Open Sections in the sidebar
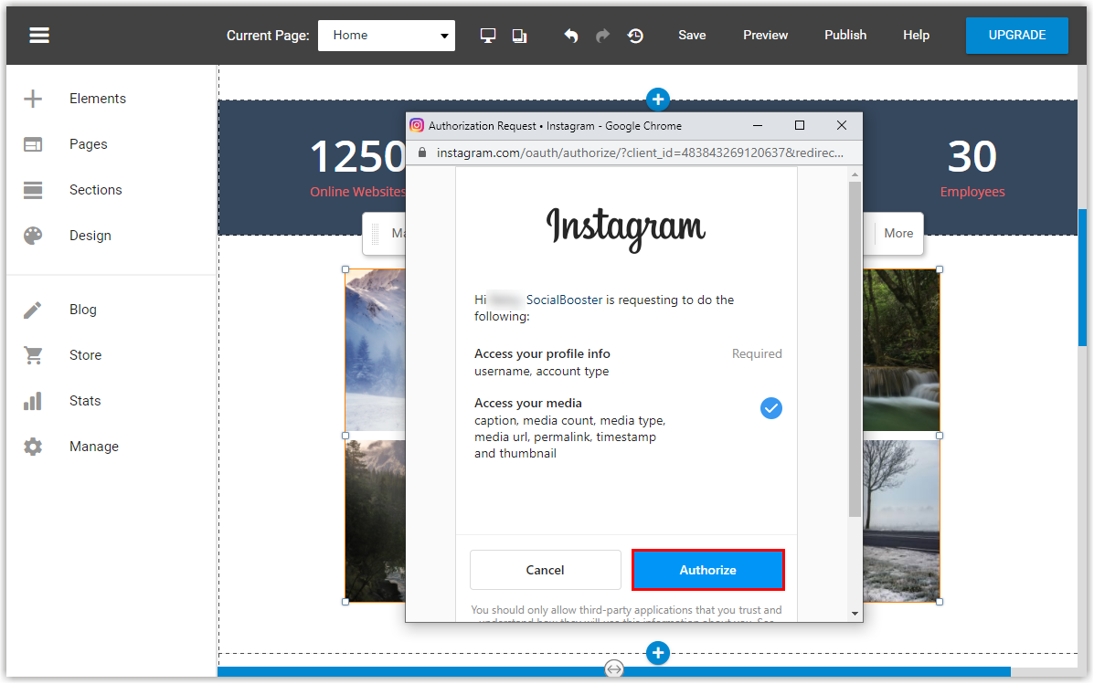Screen dimensions: 1094x684 (x=96, y=190)
